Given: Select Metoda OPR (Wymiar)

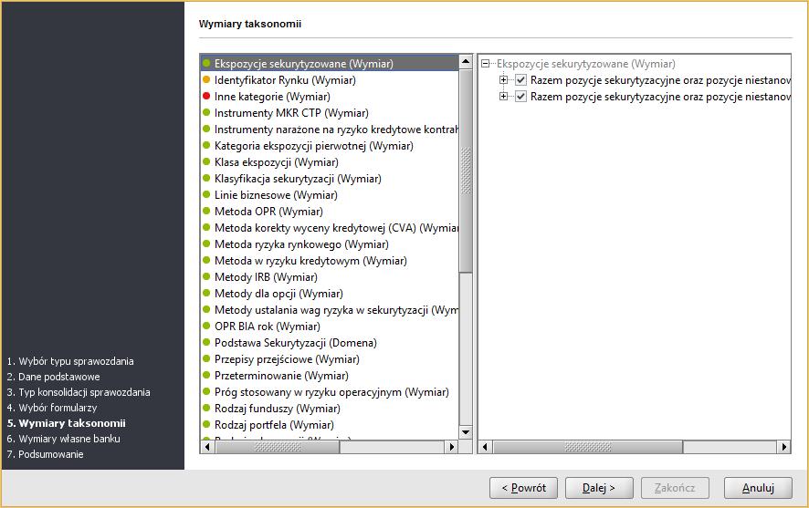Looking at the screenshot, I should 330,212.
